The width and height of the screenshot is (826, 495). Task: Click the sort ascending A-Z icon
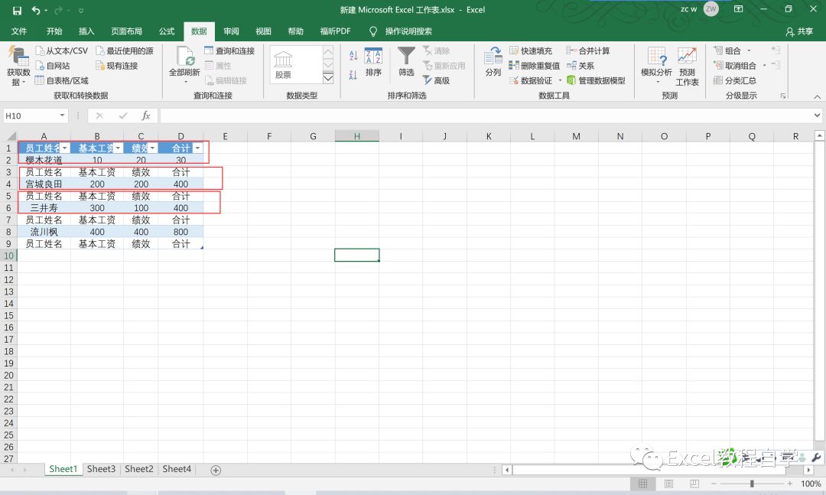(x=353, y=56)
